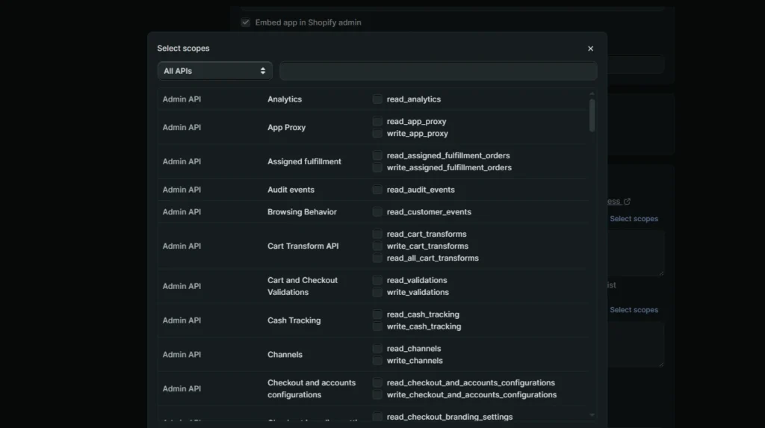The image size is (765, 428).
Task: Click the Analytics row label
Action: pyautogui.click(x=285, y=99)
